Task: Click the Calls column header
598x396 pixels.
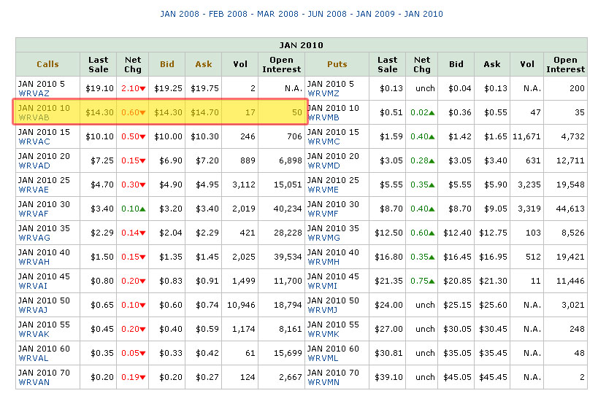Action: (x=48, y=64)
